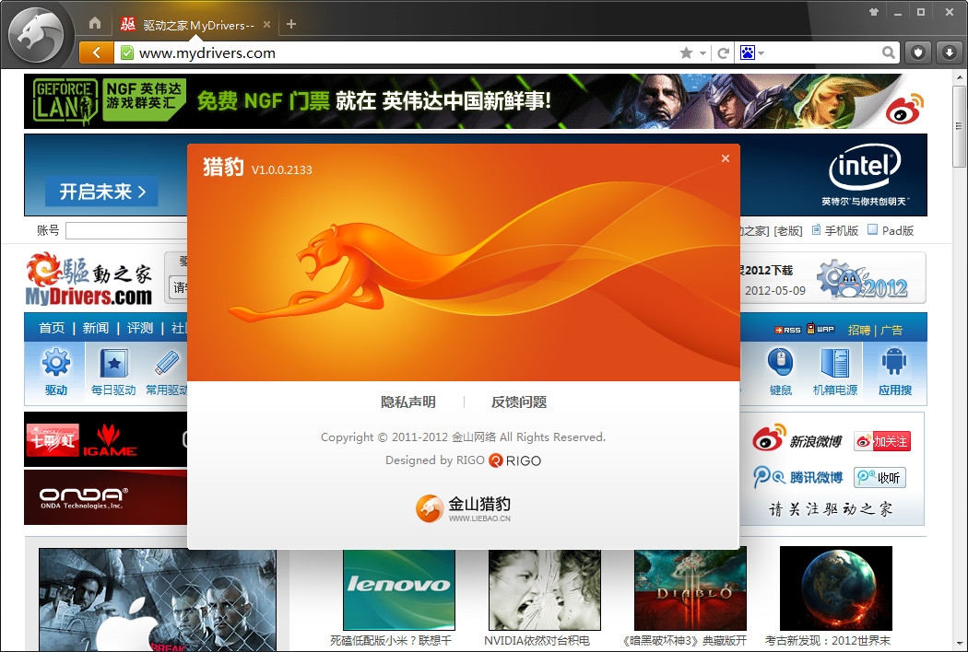
Task: Click the V1.0.0.2133 version text
Action: [281, 170]
